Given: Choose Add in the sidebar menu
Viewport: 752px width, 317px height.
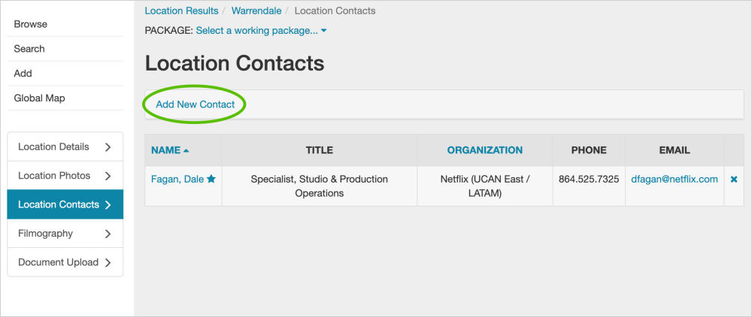Looking at the screenshot, I should tap(23, 74).
